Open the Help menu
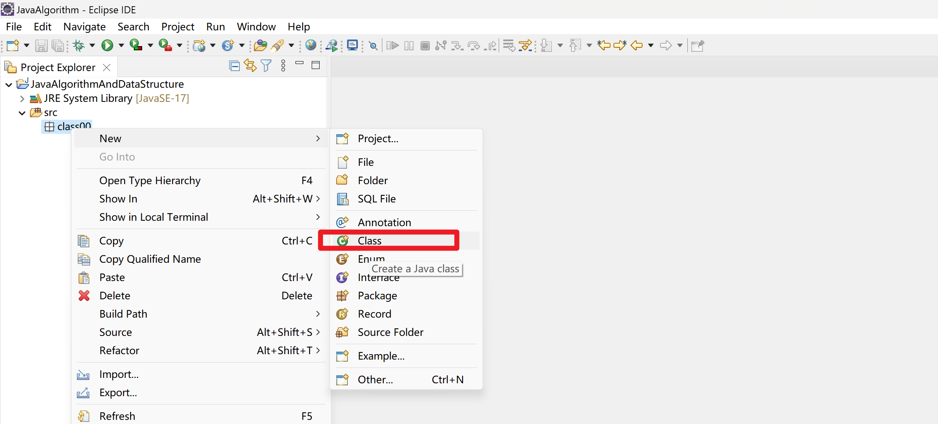938x424 pixels. tap(299, 27)
